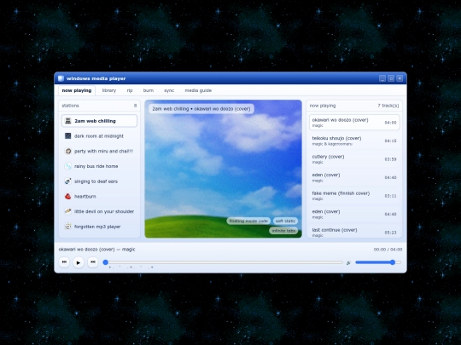The width and height of the screenshot is (461, 345).
Task: Click the seek bar track
Action: click(x=223, y=262)
